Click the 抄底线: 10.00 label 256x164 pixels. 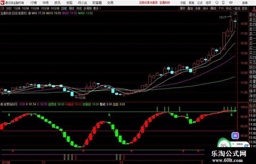point(91,104)
